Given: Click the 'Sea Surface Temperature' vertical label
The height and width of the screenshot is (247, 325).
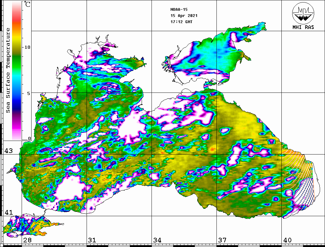Looking at the screenshot, I should (8, 70).
